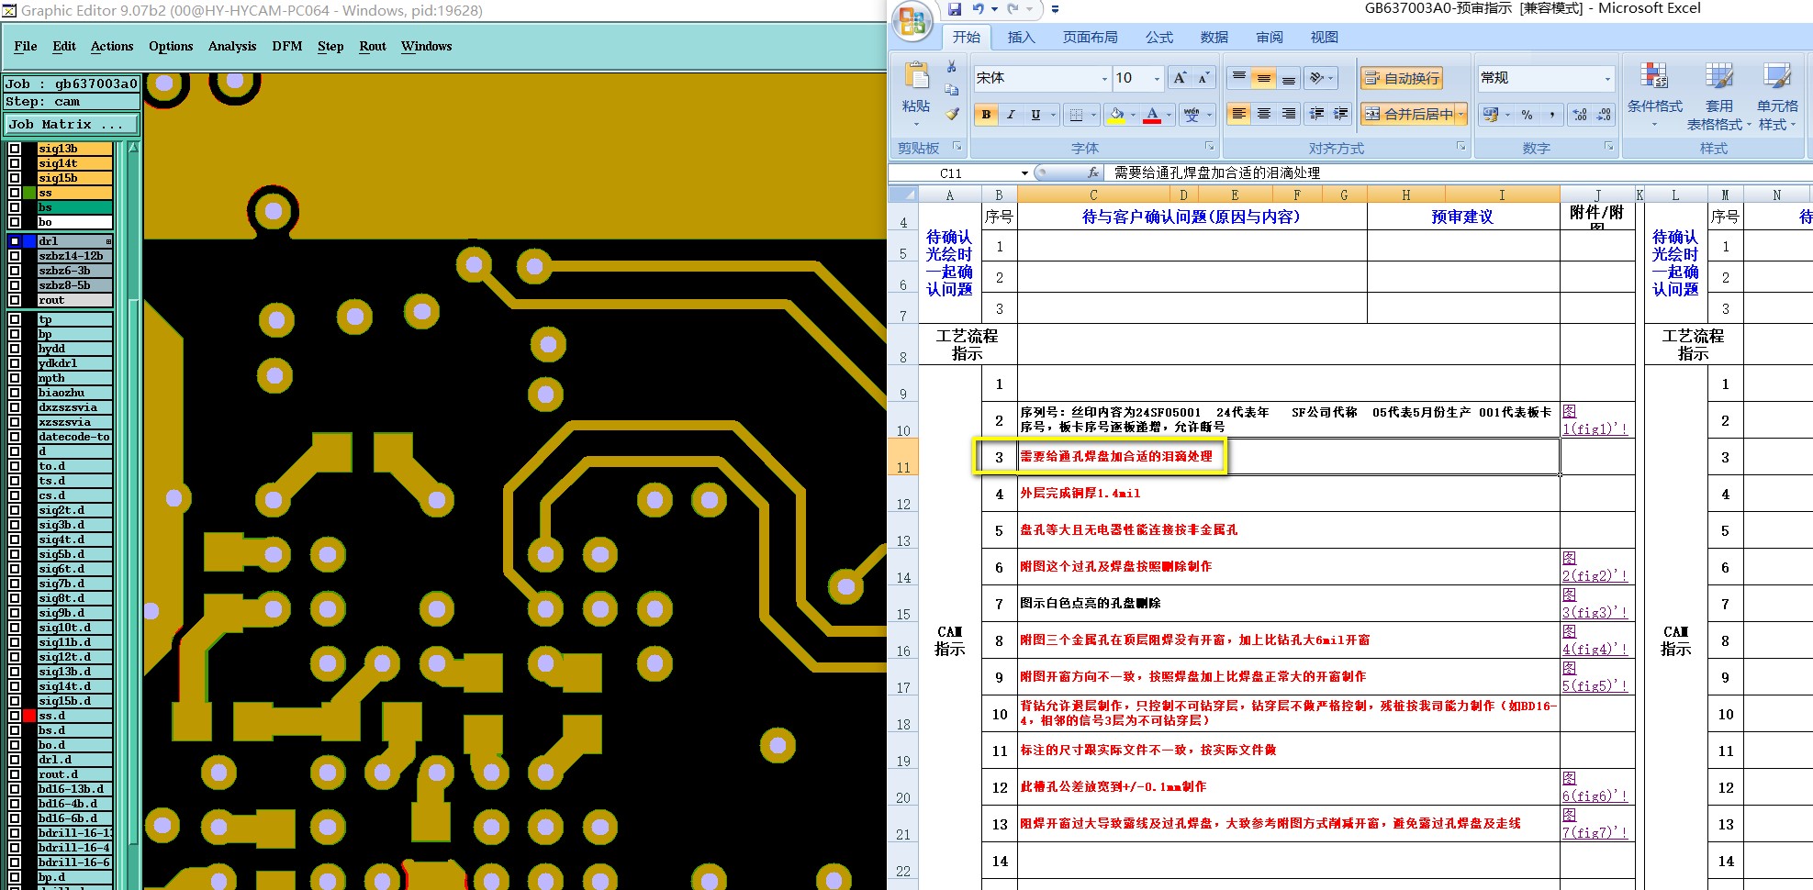The image size is (1813, 890).
Task: Open the Rout menu in Graphic Editor
Action: pyautogui.click(x=373, y=46)
